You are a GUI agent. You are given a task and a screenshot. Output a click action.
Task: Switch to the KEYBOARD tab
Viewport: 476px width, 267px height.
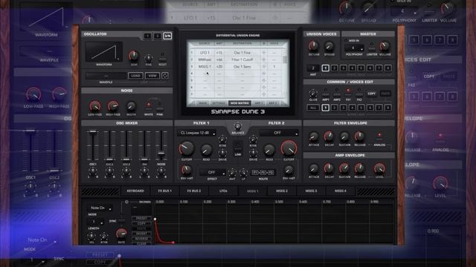pos(135,191)
